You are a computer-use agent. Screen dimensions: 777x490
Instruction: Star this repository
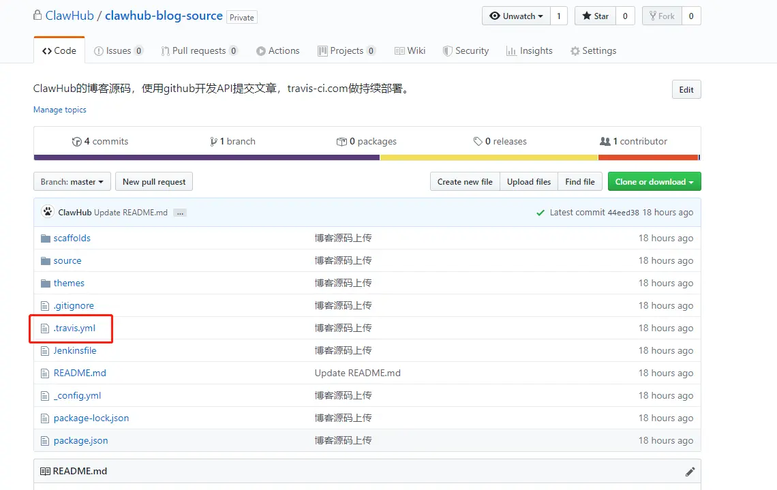tap(595, 16)
